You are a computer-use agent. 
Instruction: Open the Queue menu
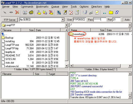coord(55,7)
